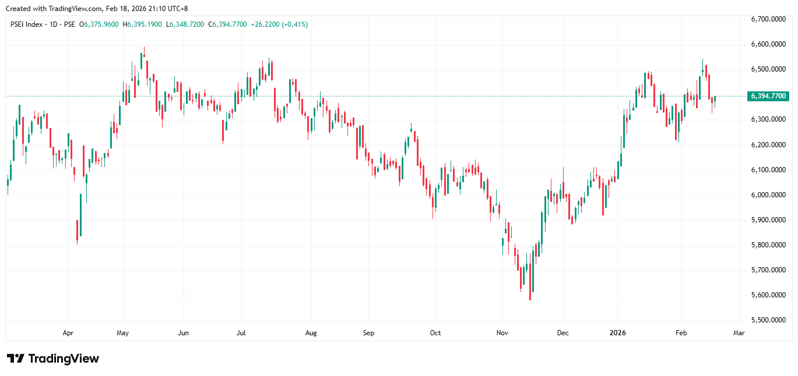Select the Low value 6,348.7200 in legend
Viewport: 798px width, 376px height.
point(185,24)
